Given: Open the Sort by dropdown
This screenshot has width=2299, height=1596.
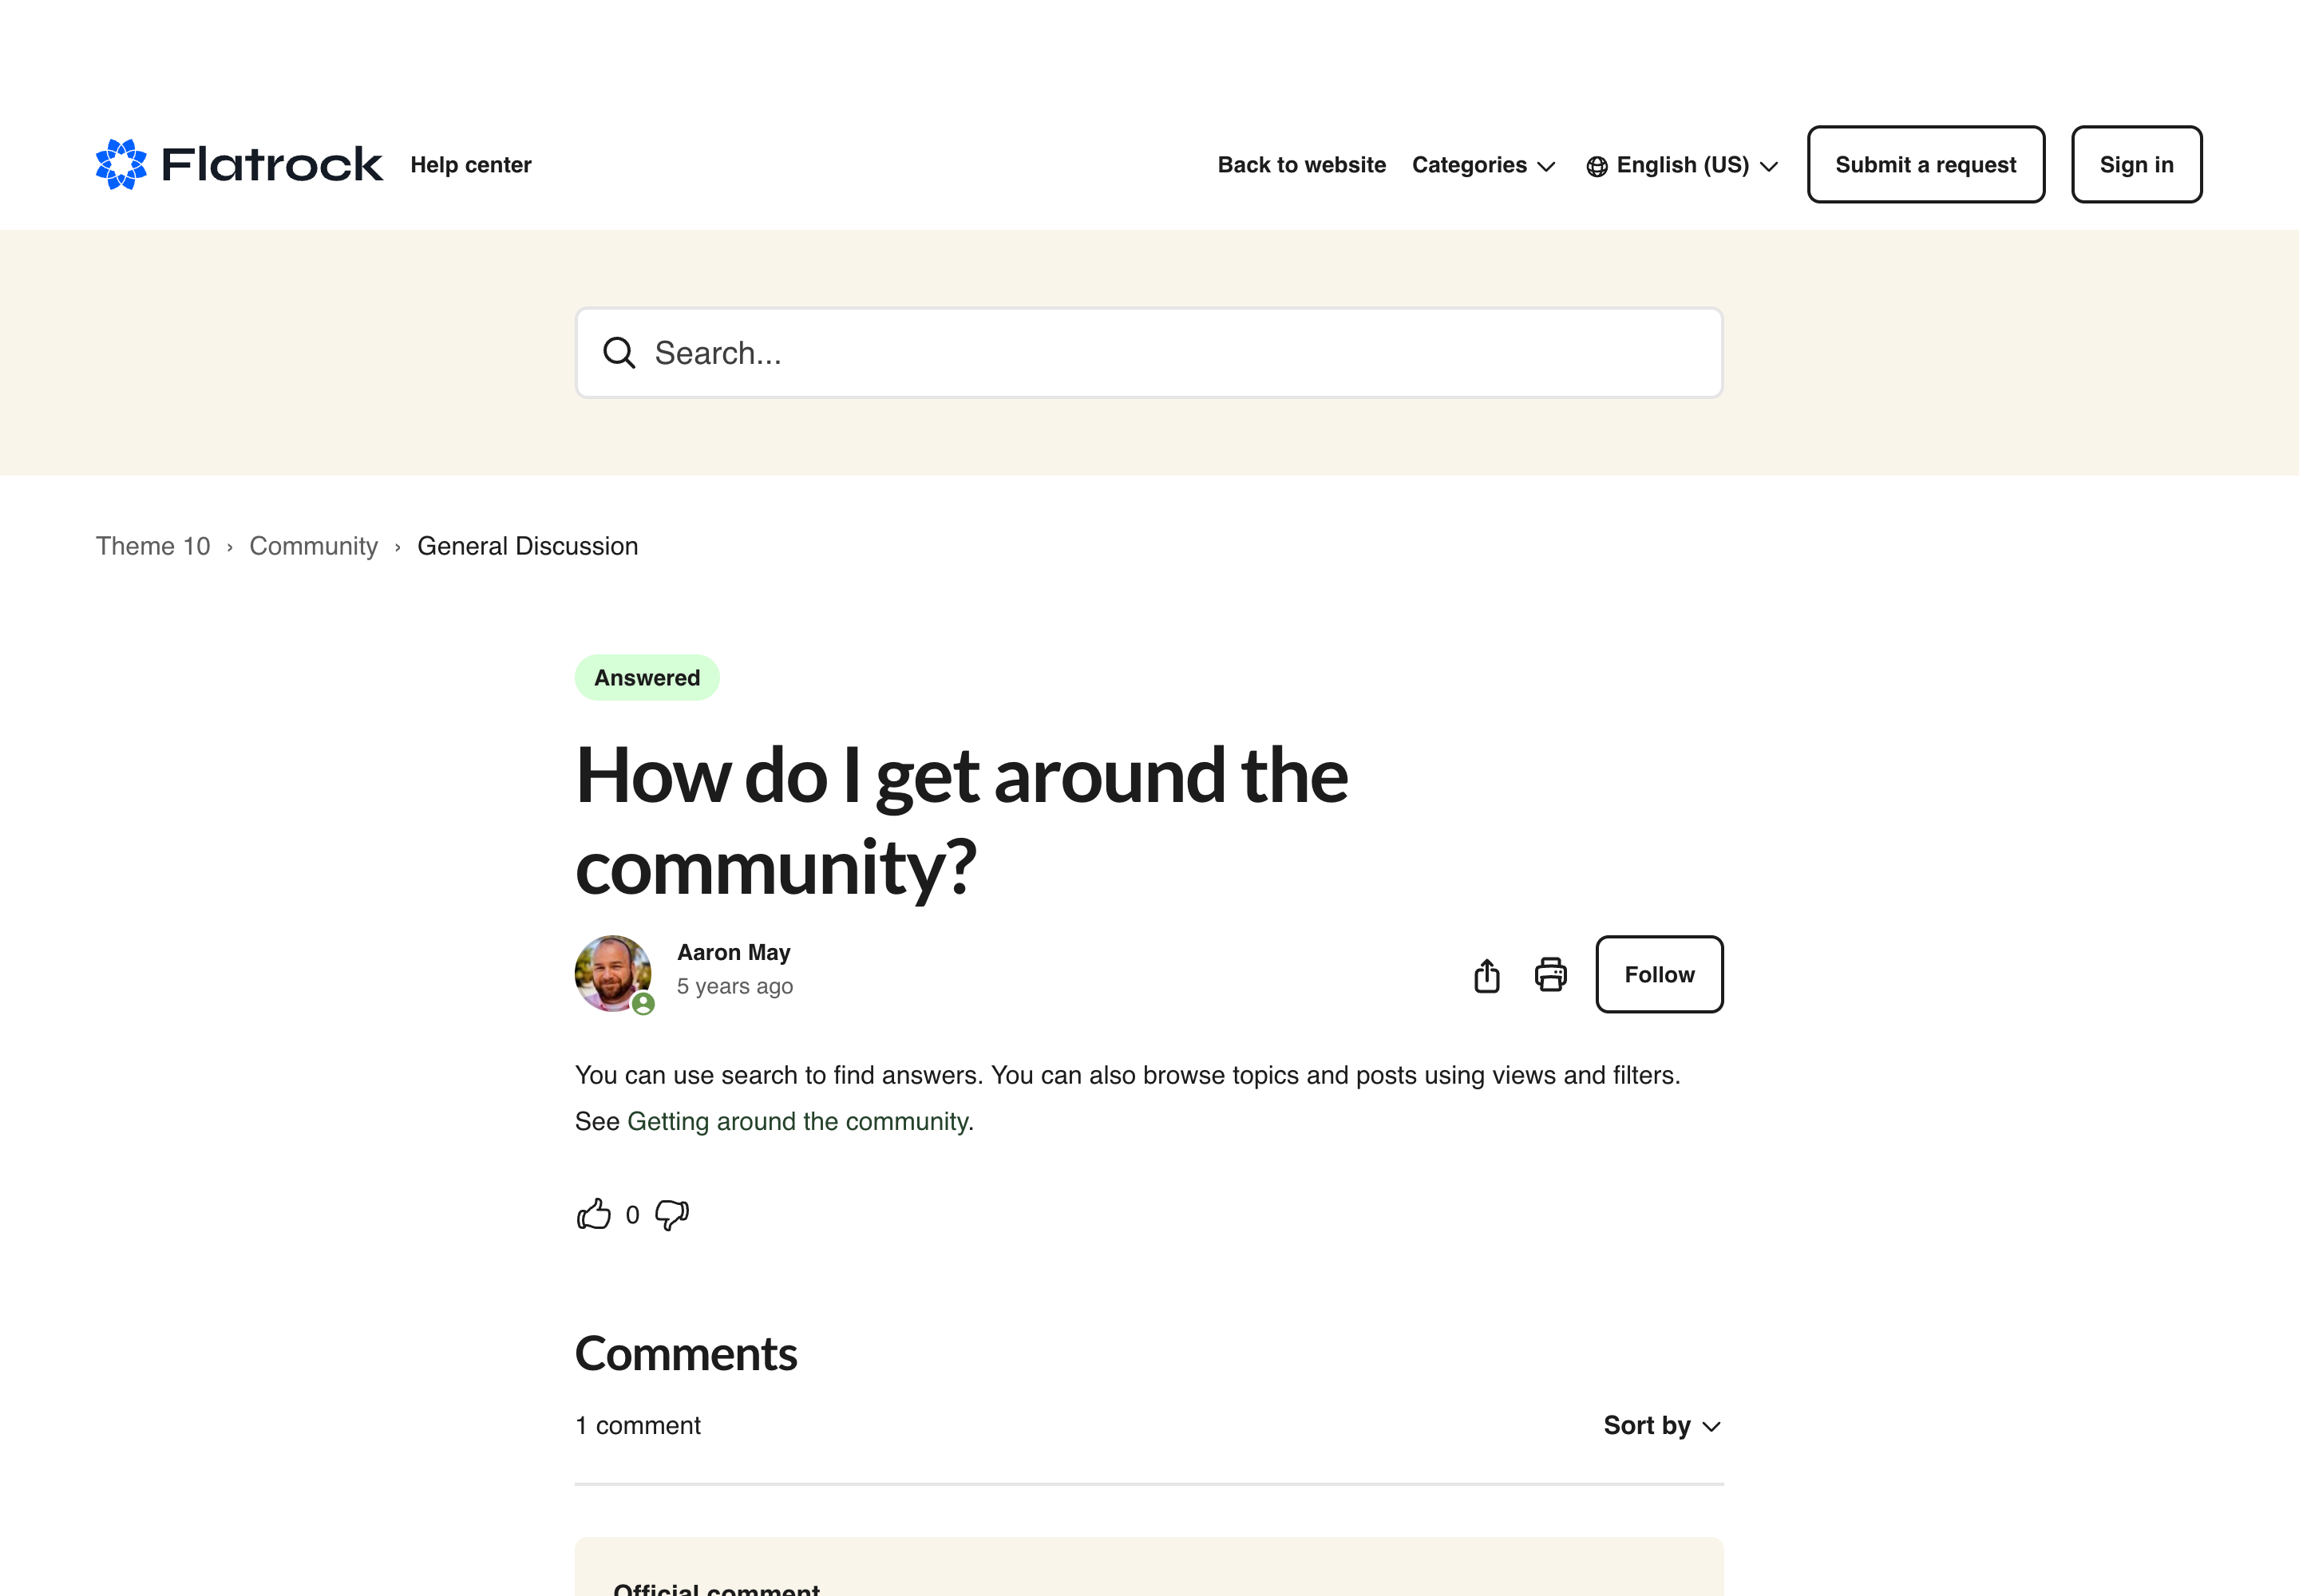Looking at the screenshot, I should (x=1660, y=1425).
